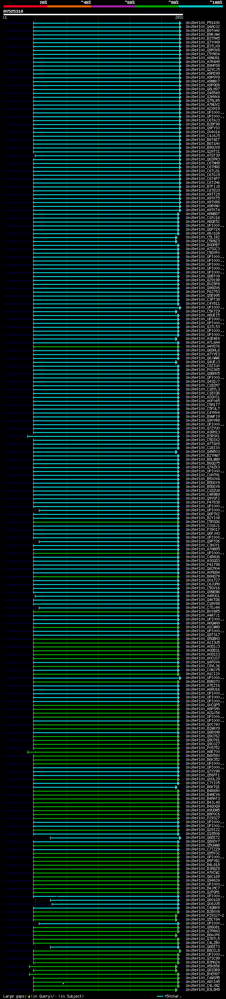The height and width of the screenshot is (999, 226).
Task: Click hit label UniRef100_B8CCL8
Action: (202, 950)
